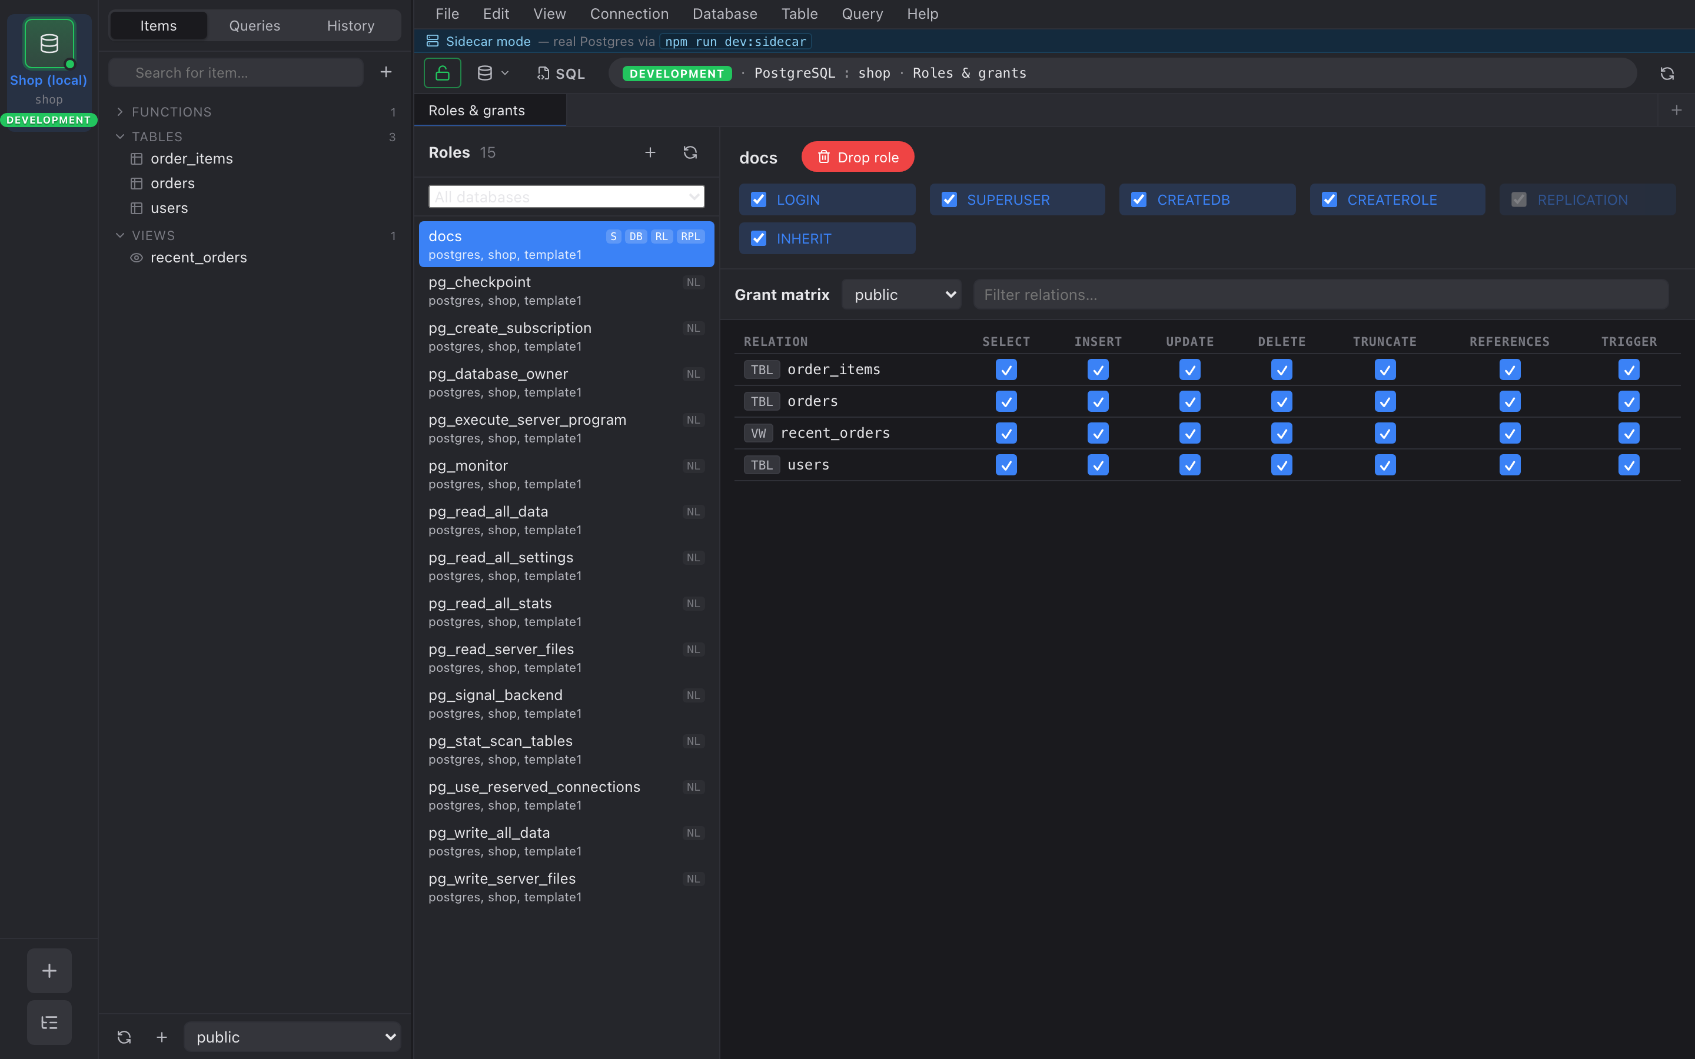This screenshot has height=1059, width=1695.
Task: Open the Grant matrix schema dropdown
Action: (900, 295)
